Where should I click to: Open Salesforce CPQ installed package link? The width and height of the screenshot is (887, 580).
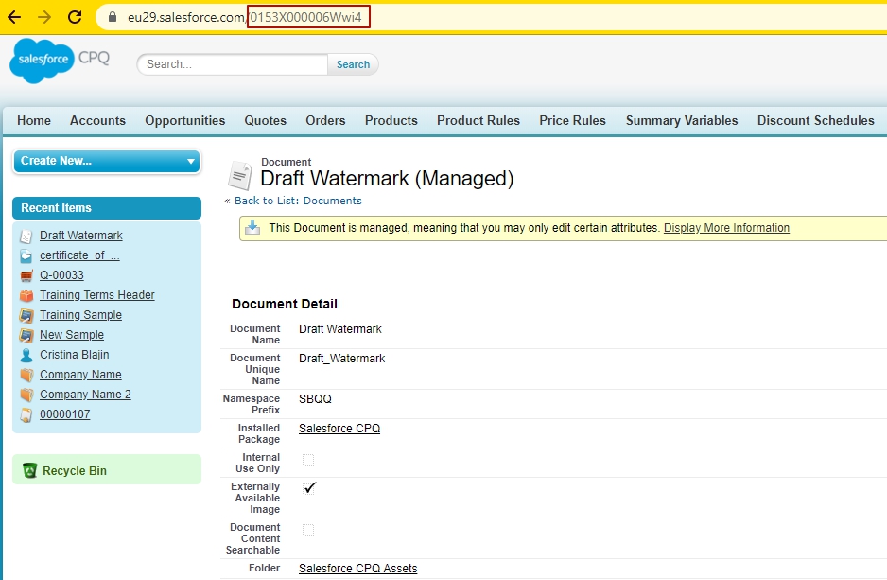339,429
